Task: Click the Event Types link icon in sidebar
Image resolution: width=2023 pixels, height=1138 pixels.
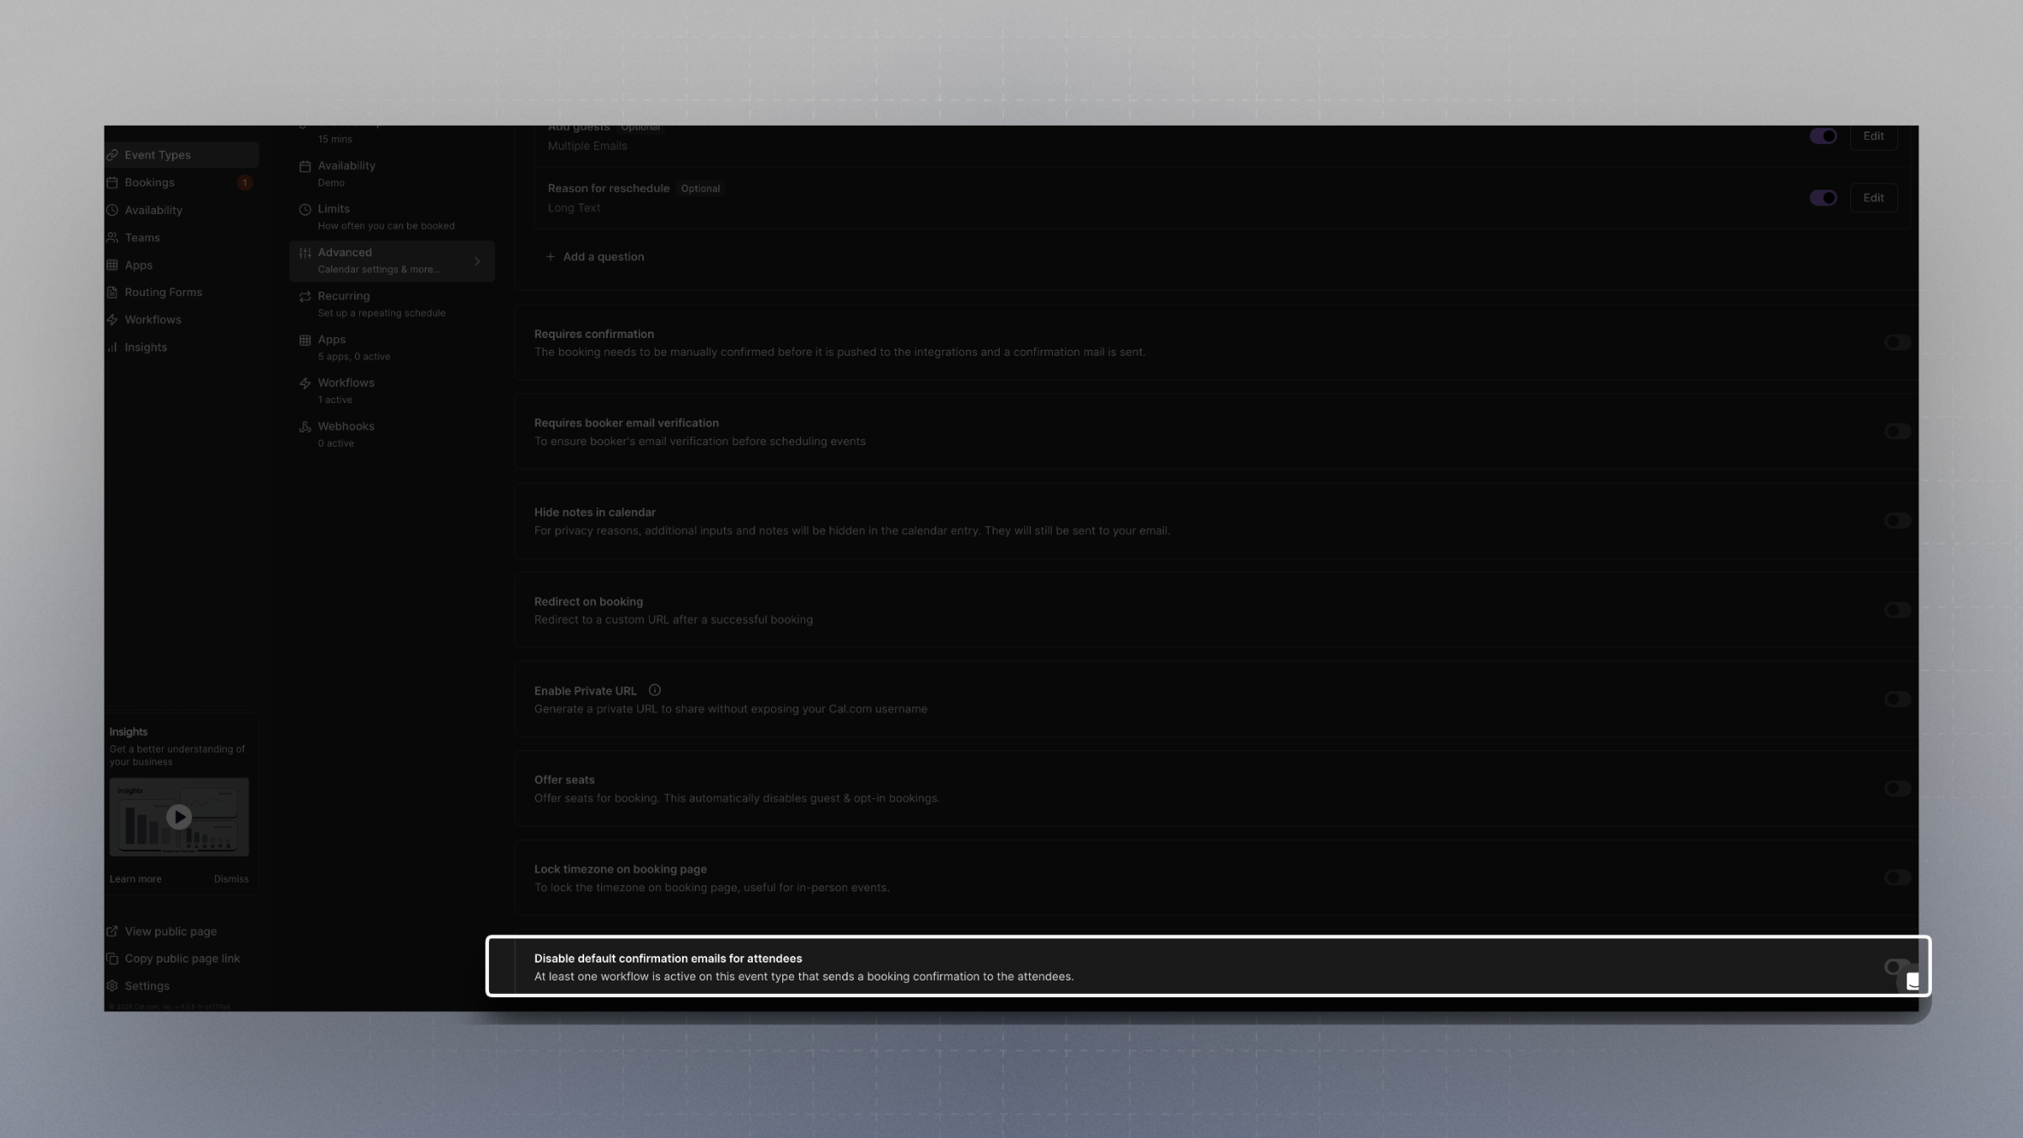Action: pos(112,155)
